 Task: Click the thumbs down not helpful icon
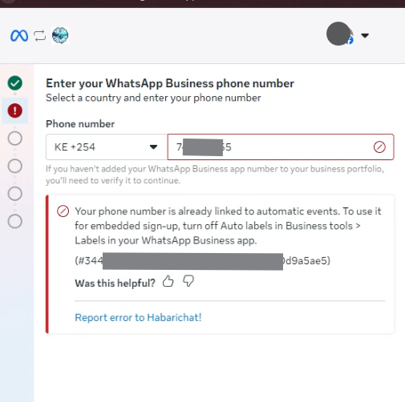coord(188,281)
